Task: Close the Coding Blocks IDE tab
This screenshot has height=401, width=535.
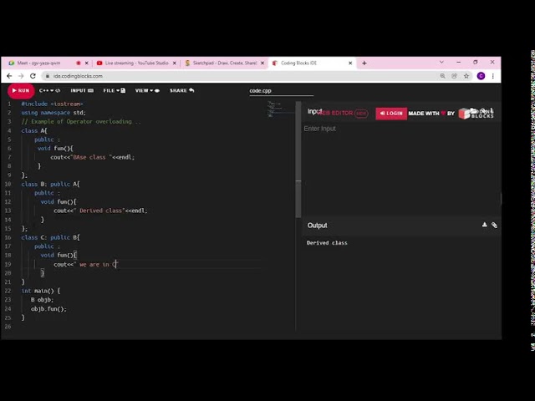Action: (x=350, y=63)
